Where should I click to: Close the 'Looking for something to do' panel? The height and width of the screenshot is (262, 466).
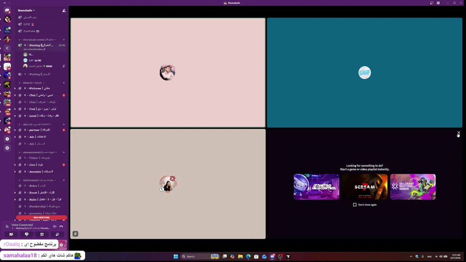[459, 133]
